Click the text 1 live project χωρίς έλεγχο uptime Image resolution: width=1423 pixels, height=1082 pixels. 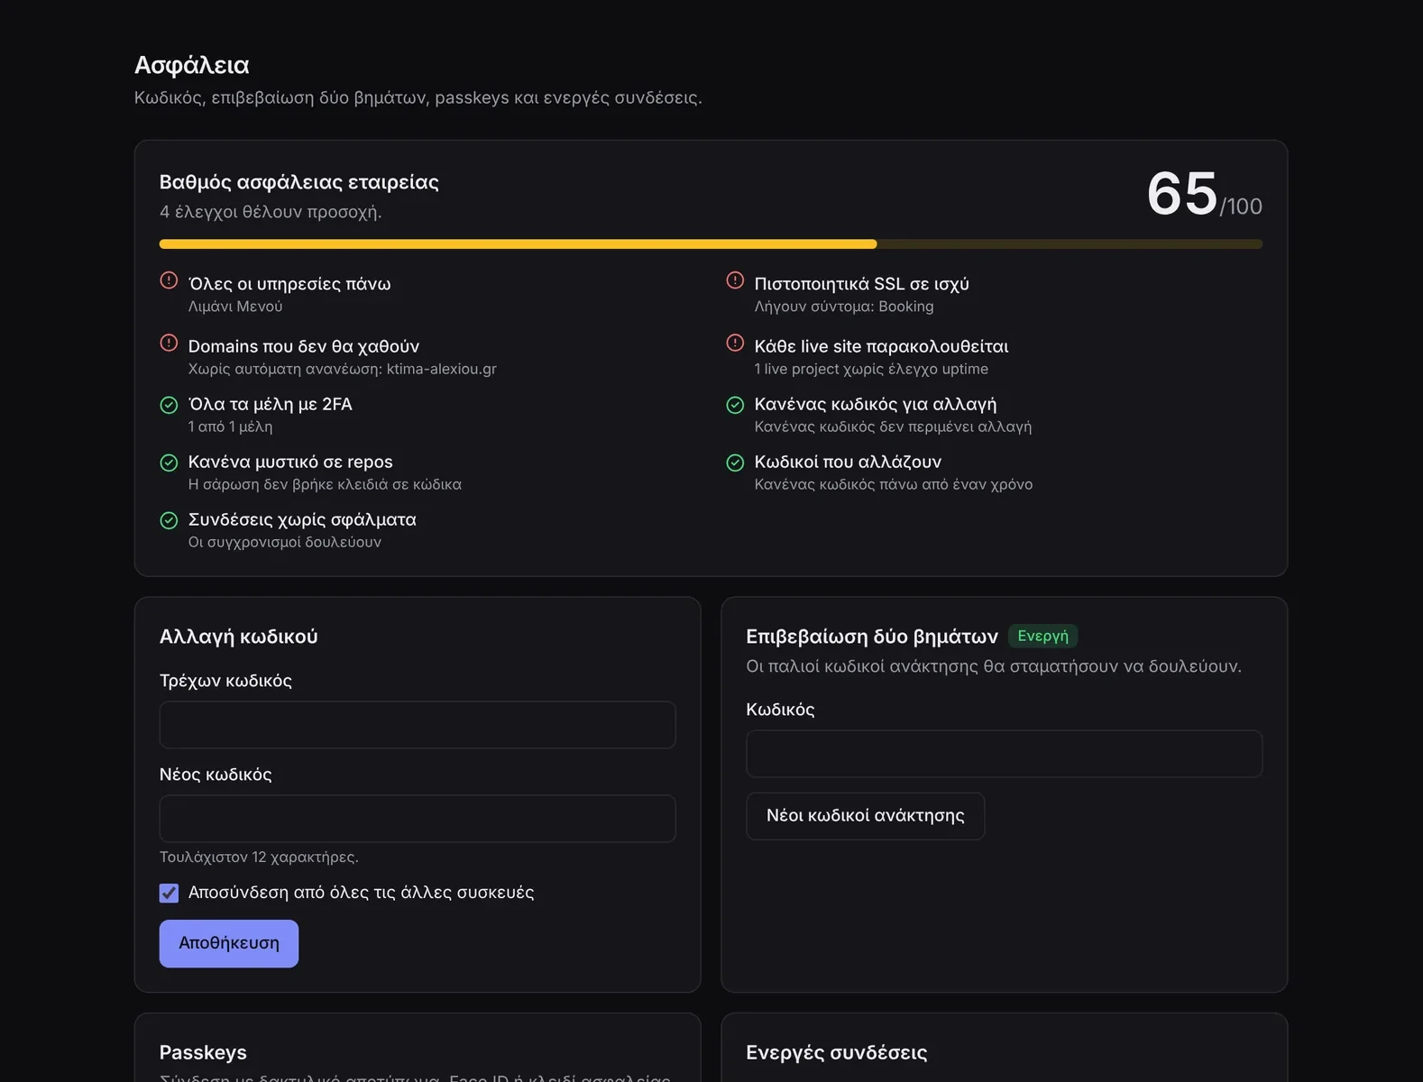tap(871, 369)
